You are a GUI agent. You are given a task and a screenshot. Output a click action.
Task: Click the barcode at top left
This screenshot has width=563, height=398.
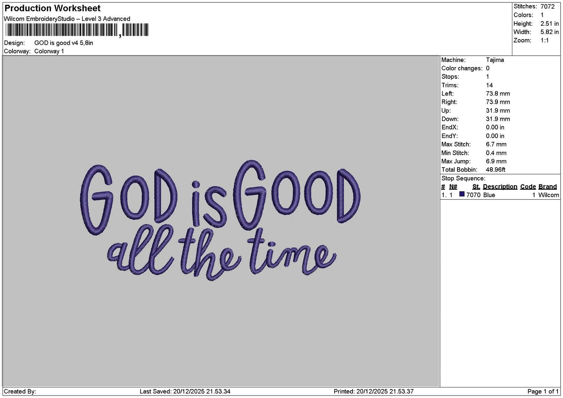tap(76, 30)
